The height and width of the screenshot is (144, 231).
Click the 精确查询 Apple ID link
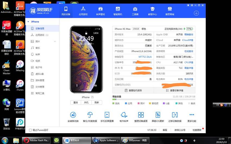click(x=189, y=34)
